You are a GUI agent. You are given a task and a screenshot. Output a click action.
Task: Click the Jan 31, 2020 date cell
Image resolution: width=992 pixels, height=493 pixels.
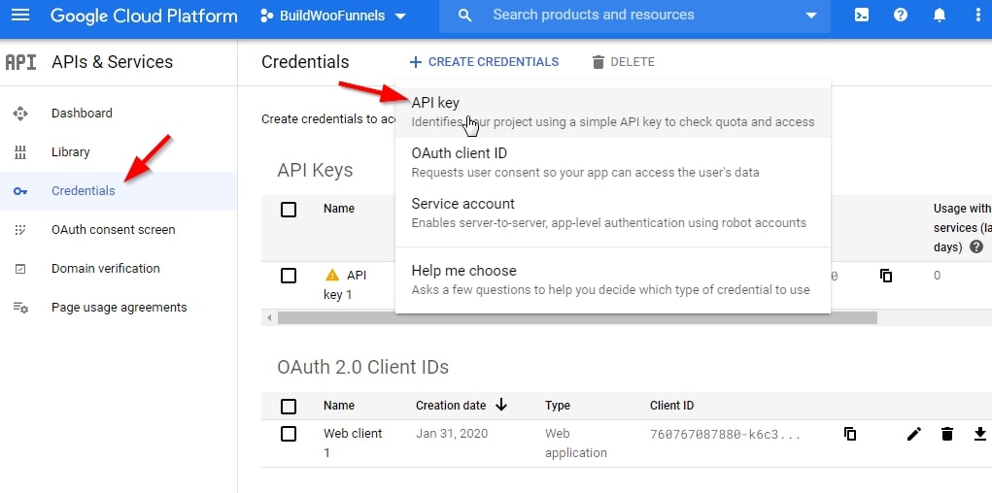[452, 434]
